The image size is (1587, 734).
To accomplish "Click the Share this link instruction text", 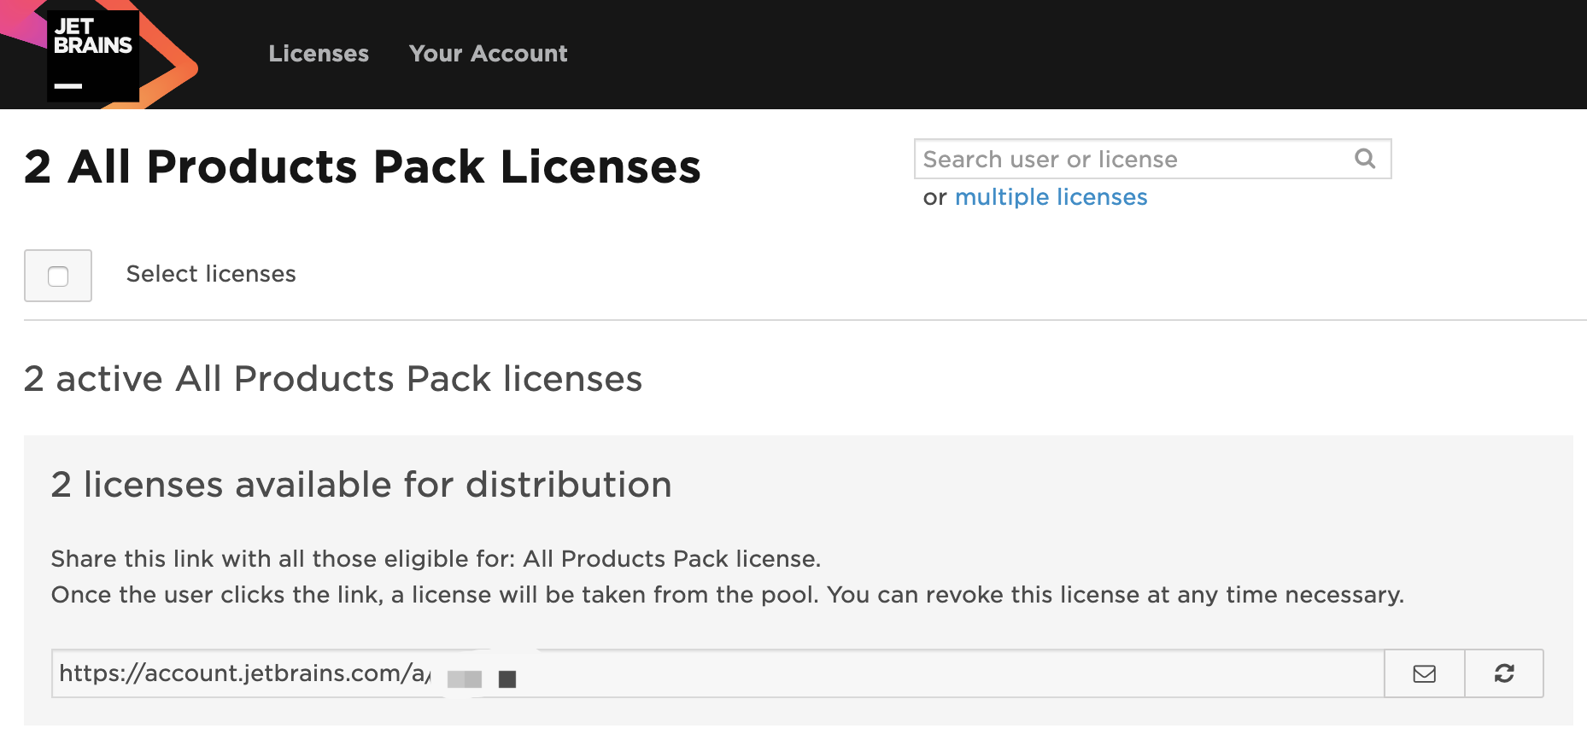I will (436, 559).
